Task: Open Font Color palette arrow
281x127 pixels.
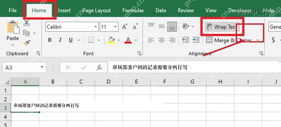Action: coord(136,40)
